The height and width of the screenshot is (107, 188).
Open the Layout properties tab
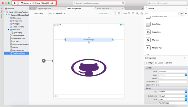tap(159, 63)
